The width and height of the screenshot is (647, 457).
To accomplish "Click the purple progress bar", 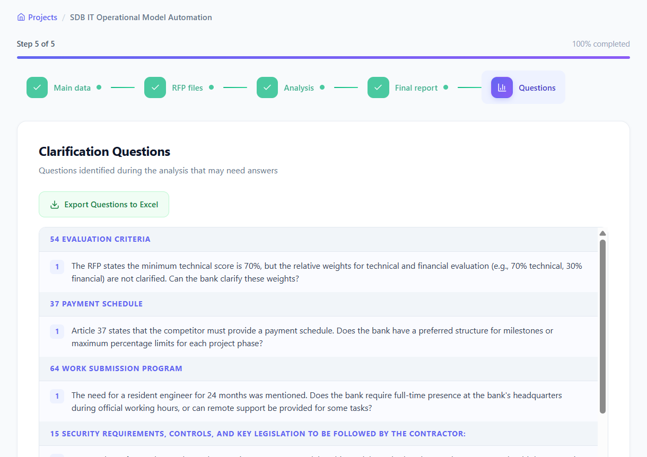I will [323, 57].
